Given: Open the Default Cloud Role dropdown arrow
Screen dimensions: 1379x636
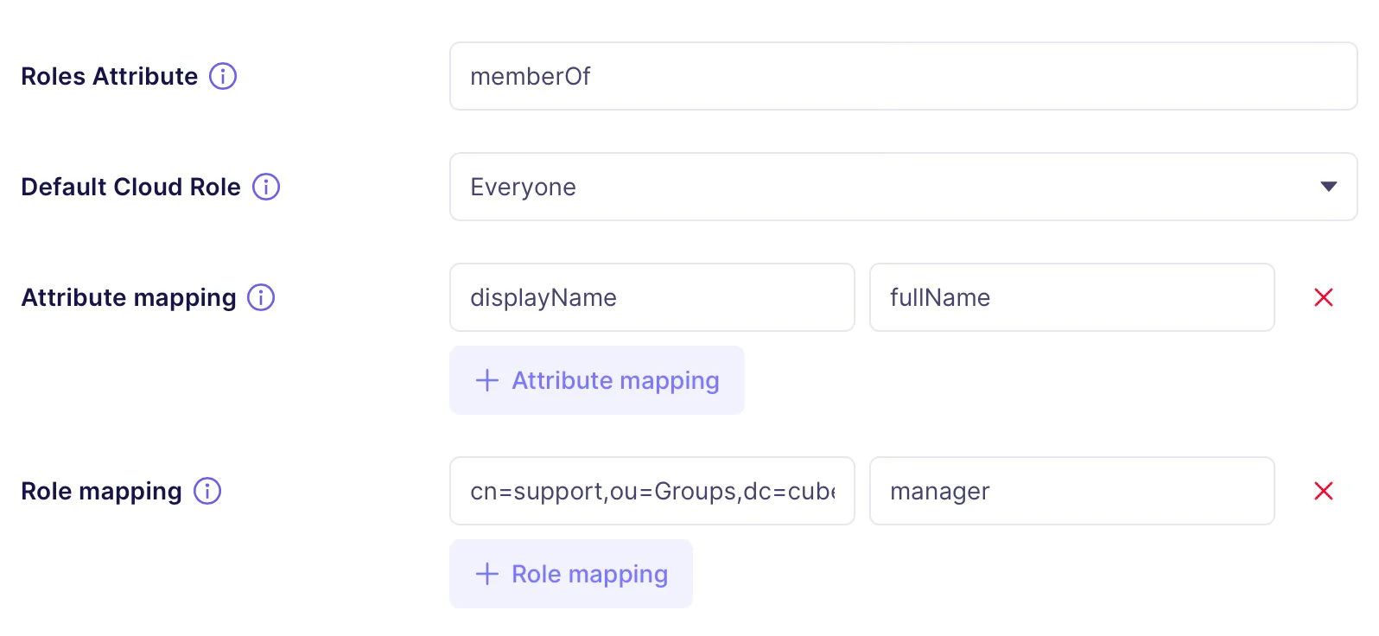Looking at the screenshot, I should coord(1329,187).
